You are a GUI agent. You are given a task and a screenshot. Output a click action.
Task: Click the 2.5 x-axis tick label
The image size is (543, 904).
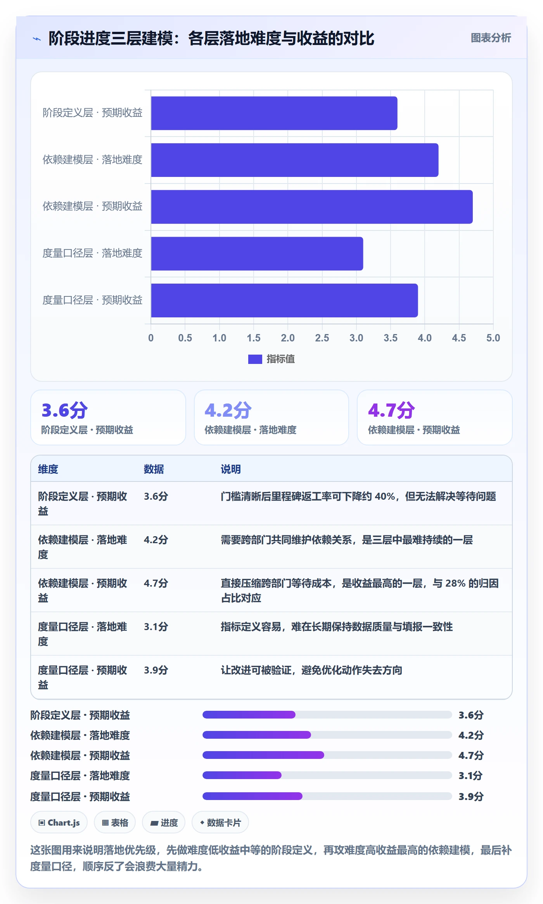pos(322,338)
